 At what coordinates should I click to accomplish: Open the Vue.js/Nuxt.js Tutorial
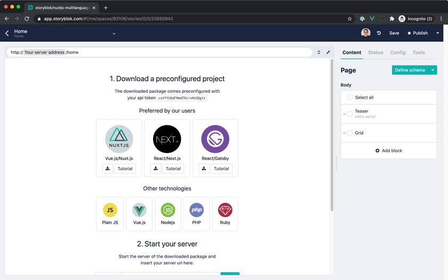[x=125, y=169]
